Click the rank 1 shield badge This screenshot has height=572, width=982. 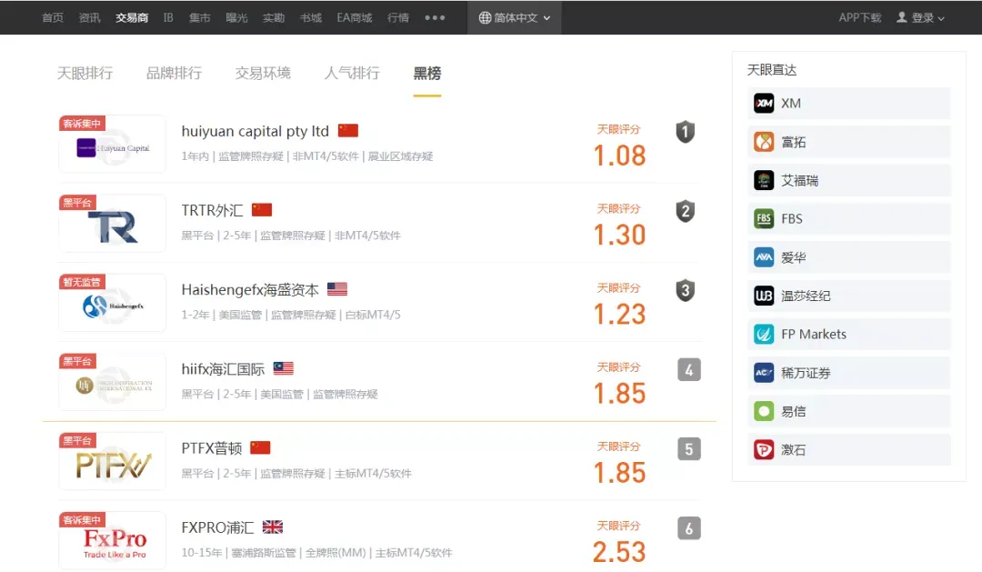pos(686,132)
